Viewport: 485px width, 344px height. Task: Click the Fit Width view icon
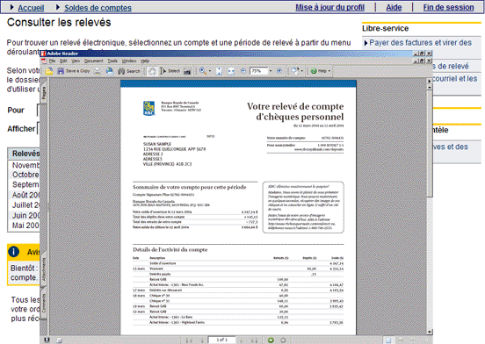231,71
